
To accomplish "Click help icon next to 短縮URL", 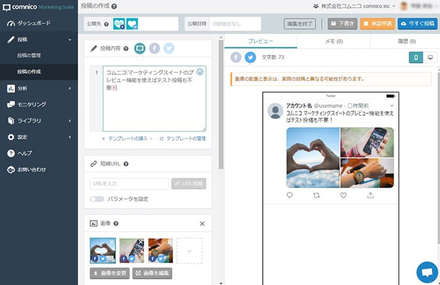I will (x=126, y=164).
